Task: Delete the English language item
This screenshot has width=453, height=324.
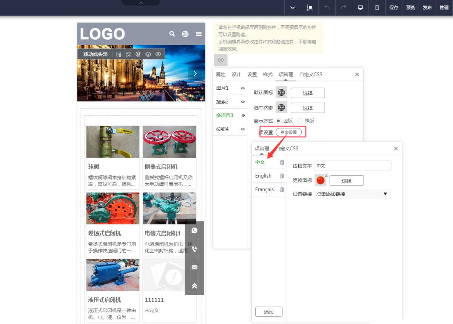Action: coord(282,176)
